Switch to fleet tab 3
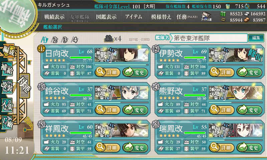This screenshot has width=267, height=160. (65, 40)
